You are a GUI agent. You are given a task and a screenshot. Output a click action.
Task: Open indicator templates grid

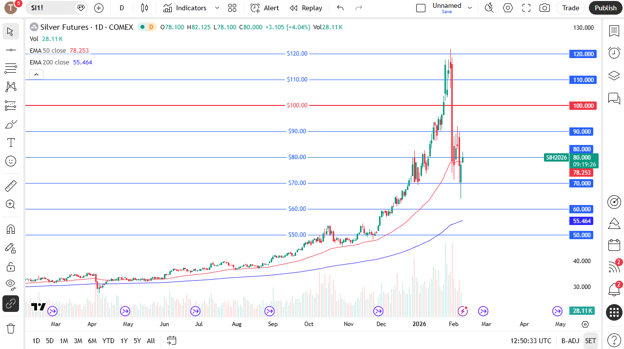pos(232,8)
